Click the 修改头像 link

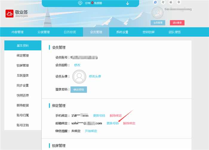(x=95, y=76)
